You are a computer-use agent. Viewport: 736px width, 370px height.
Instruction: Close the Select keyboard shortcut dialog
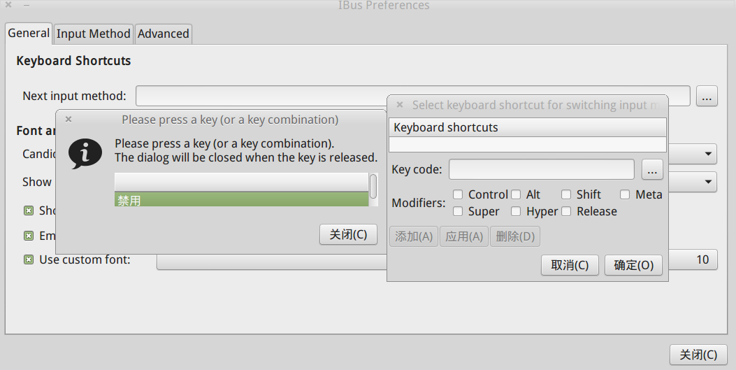tap(400, 105)
